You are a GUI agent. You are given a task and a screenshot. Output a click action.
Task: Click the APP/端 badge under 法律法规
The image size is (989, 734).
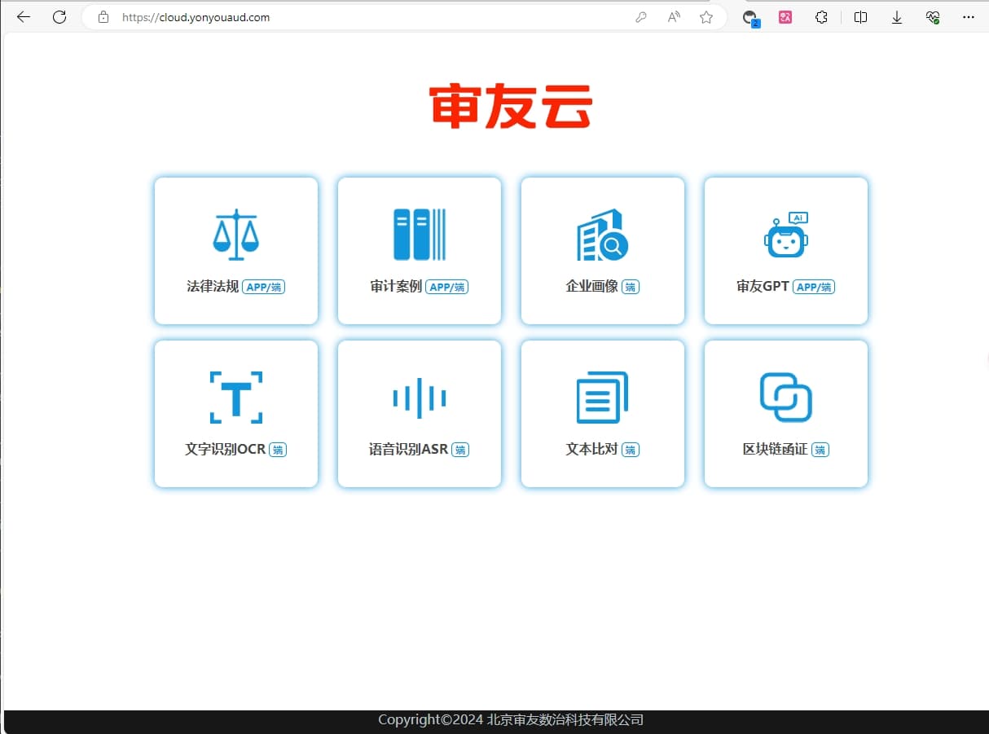(x=264, y=287)
